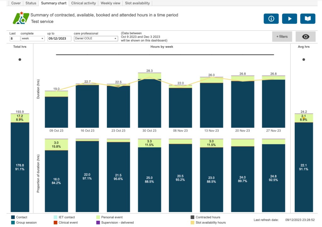
Task: Click the dot above Avg hrs bar
Action: pyautogui.click(x=303, y=59)
